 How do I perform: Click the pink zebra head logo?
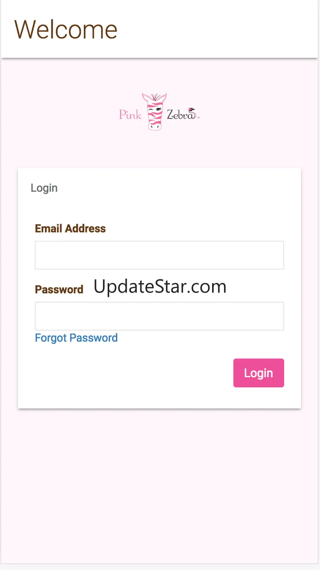pyautogui.click(x=154, y=112)
